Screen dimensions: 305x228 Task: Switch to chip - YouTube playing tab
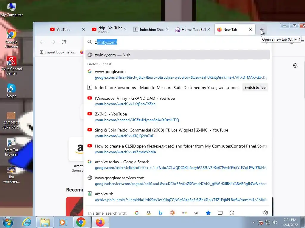pyautogui.click(x=109, y=29)
